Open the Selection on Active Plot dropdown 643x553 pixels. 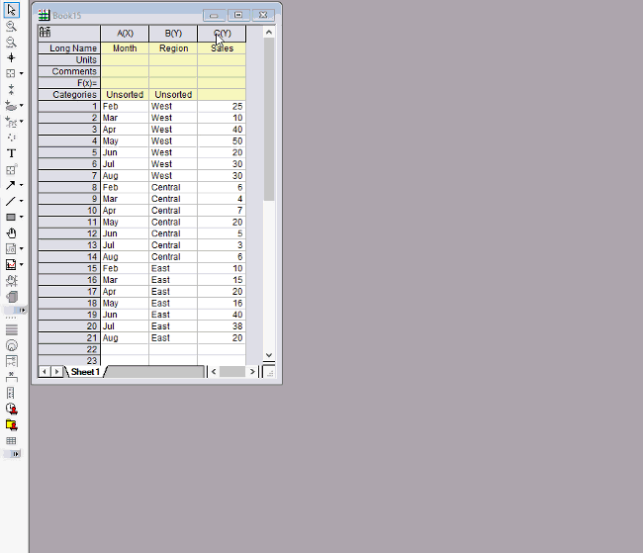point(22,106)
